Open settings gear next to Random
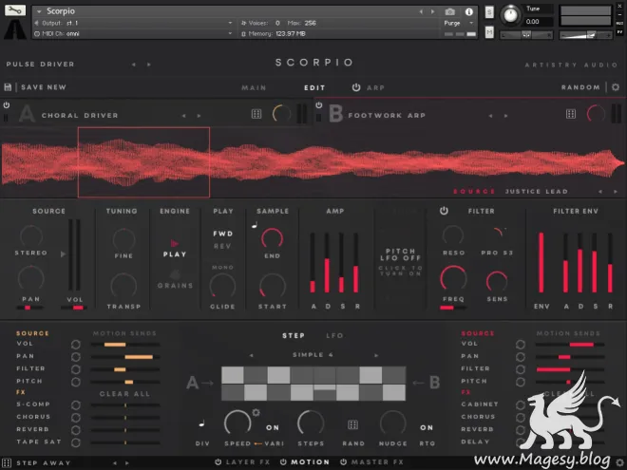Screen dimensions: 627x470 (x=616, y=87)
